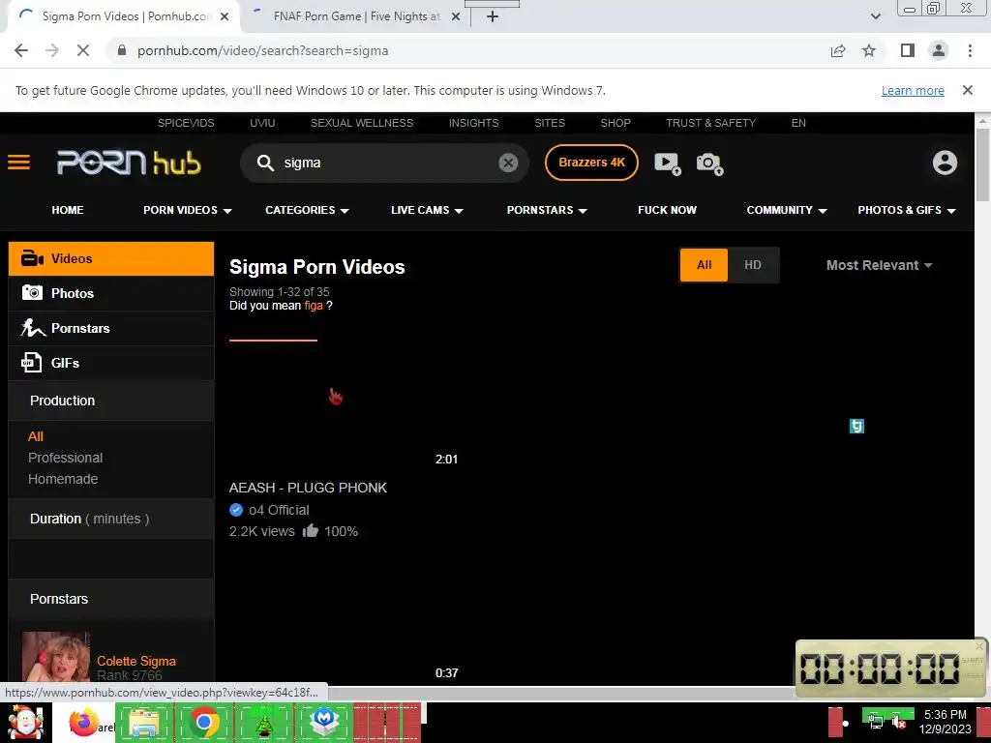Clear the 'sigma' search text with X icon

508,163
